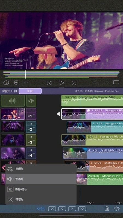
Task: Click the 同步工具 label
Action: coord(10,91)
